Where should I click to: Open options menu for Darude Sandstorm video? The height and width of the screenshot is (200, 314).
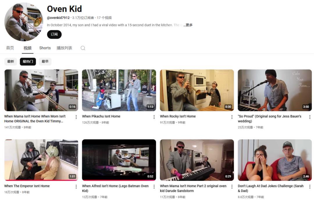click(x=232, y=187)
